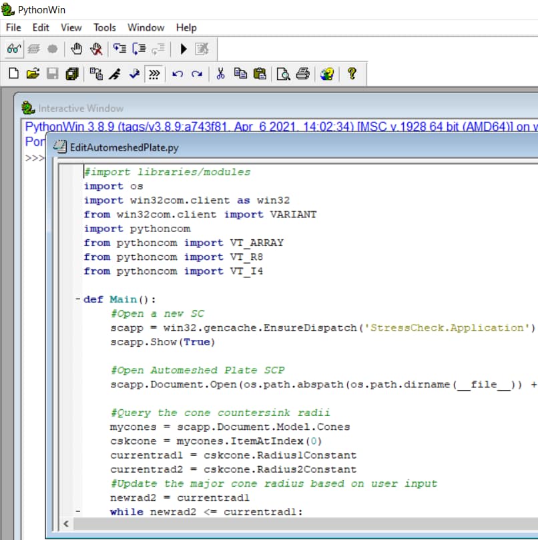Image resolution: width=538 pixels, height=540 pixels.
Task: Open the File menu dropdown
Action: point(13,28)
